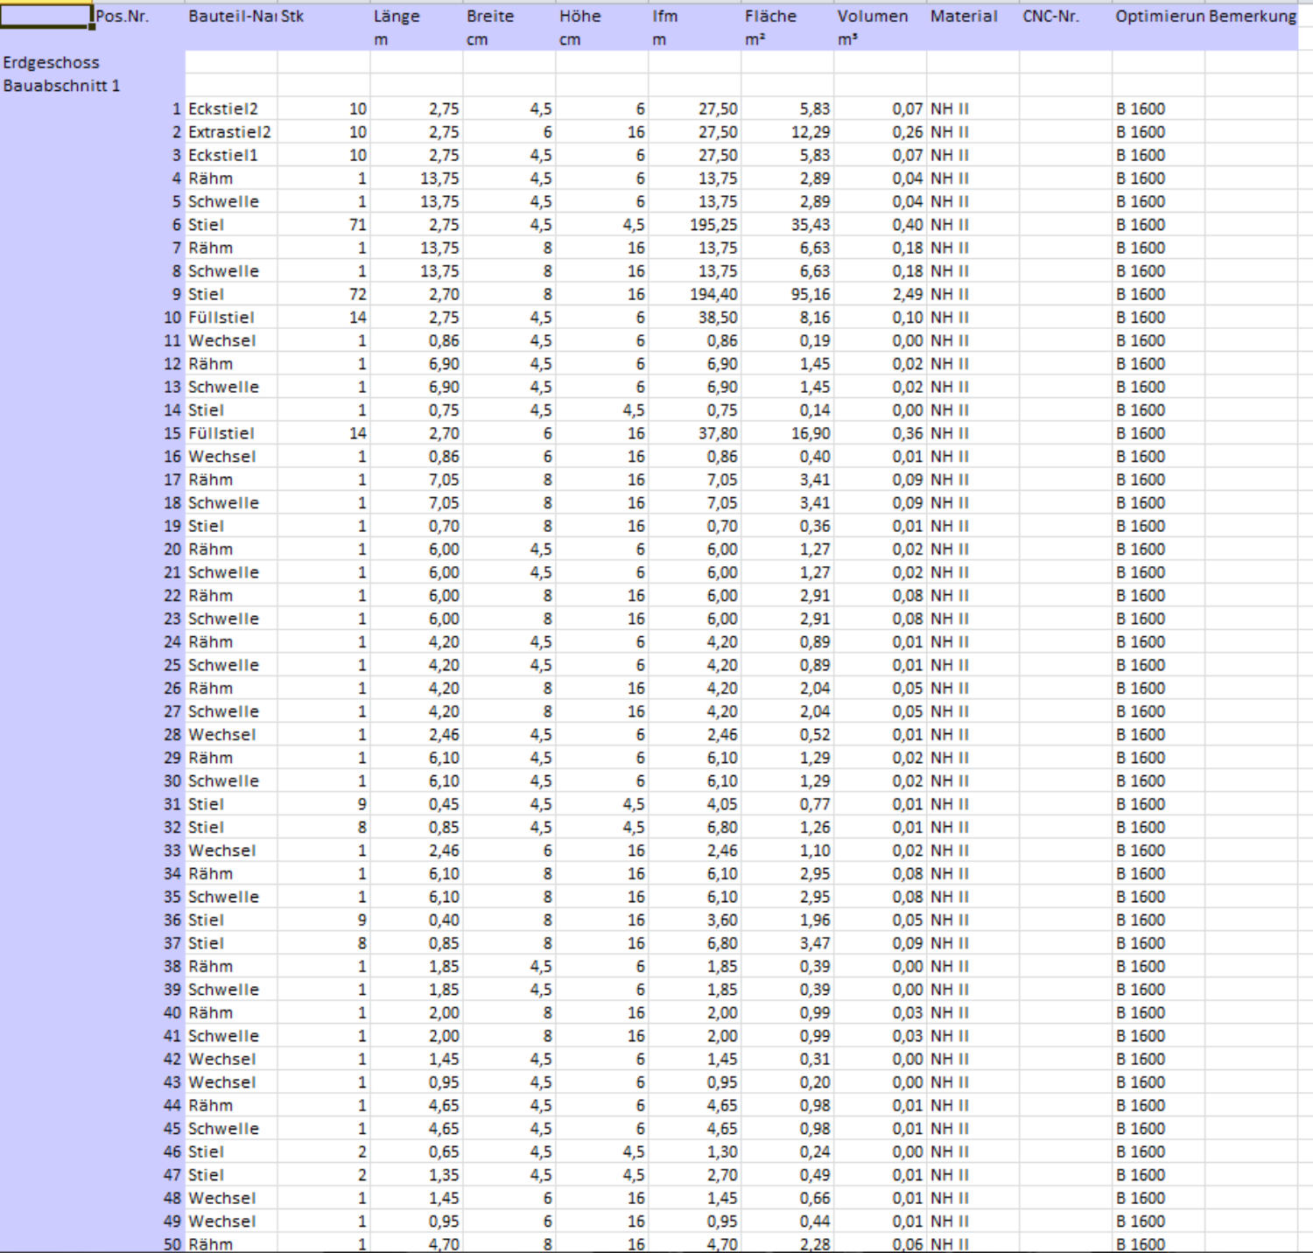
Task: Click the 12,29 area value
Action: pos(788,132)
